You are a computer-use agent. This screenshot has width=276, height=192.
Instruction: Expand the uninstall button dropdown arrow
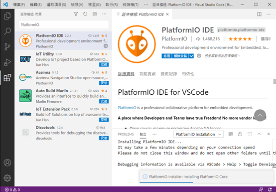tap(191, 56)
